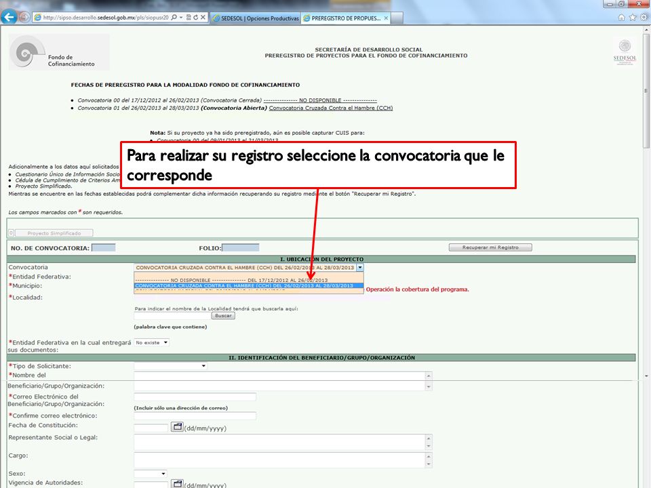Click the '(palabra clave que contiene)' hint
Screen dimensions: 651x488
(x=170, y=327)
